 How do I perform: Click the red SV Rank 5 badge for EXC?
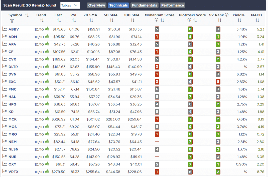pyautogui.click(x=218, y=82)
